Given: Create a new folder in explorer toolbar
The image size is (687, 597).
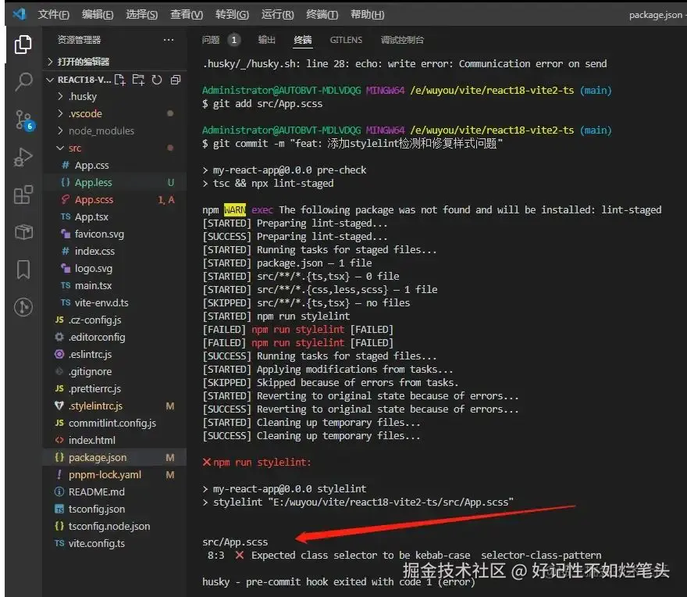Looking at the screenshot, I should pos(138,80).
